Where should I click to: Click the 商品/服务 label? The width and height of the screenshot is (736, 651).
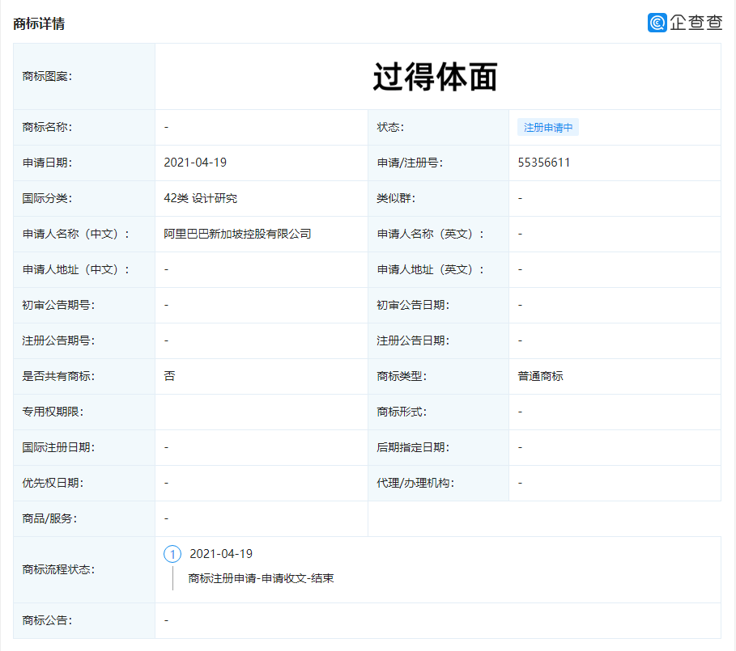(x=49, y=519)
